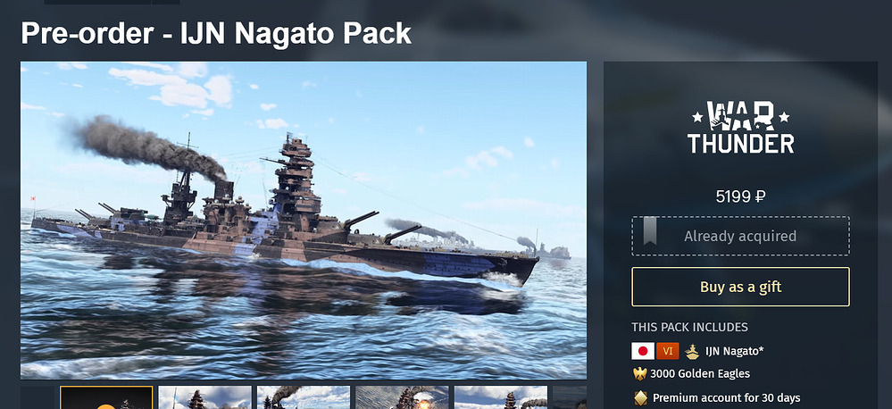The image size is (892, 409).
Task: Select the fifth gallery thumbnail
Action: 501,397
